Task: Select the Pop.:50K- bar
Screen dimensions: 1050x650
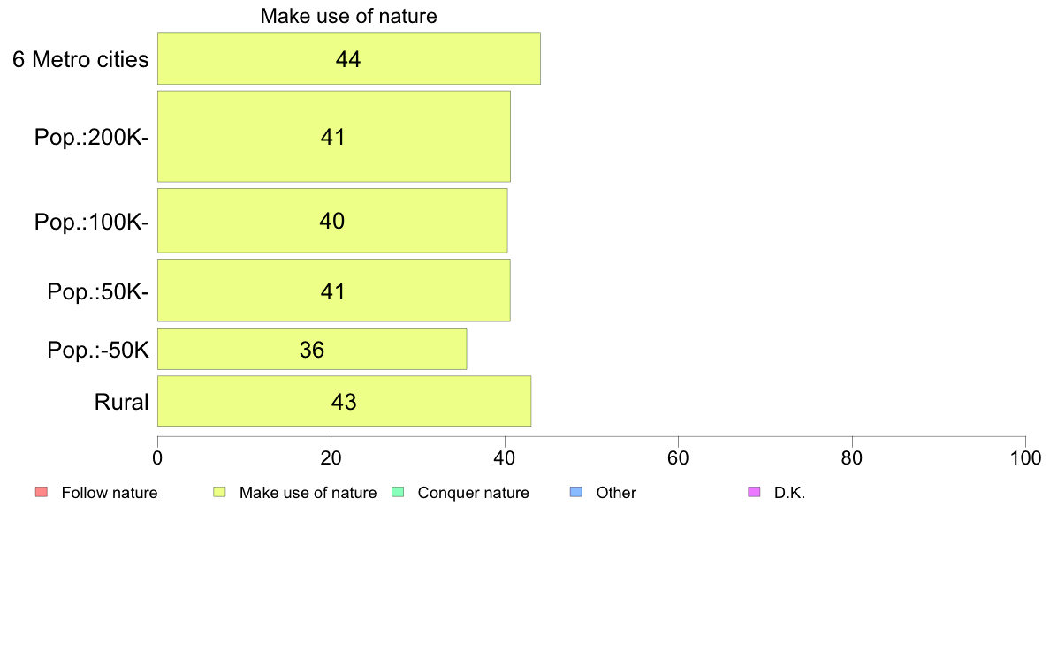Action: pyautogui.click(x=334, y=291)
